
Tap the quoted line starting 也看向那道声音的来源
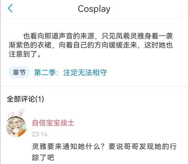pyautogui.click(x=98, y=36)
